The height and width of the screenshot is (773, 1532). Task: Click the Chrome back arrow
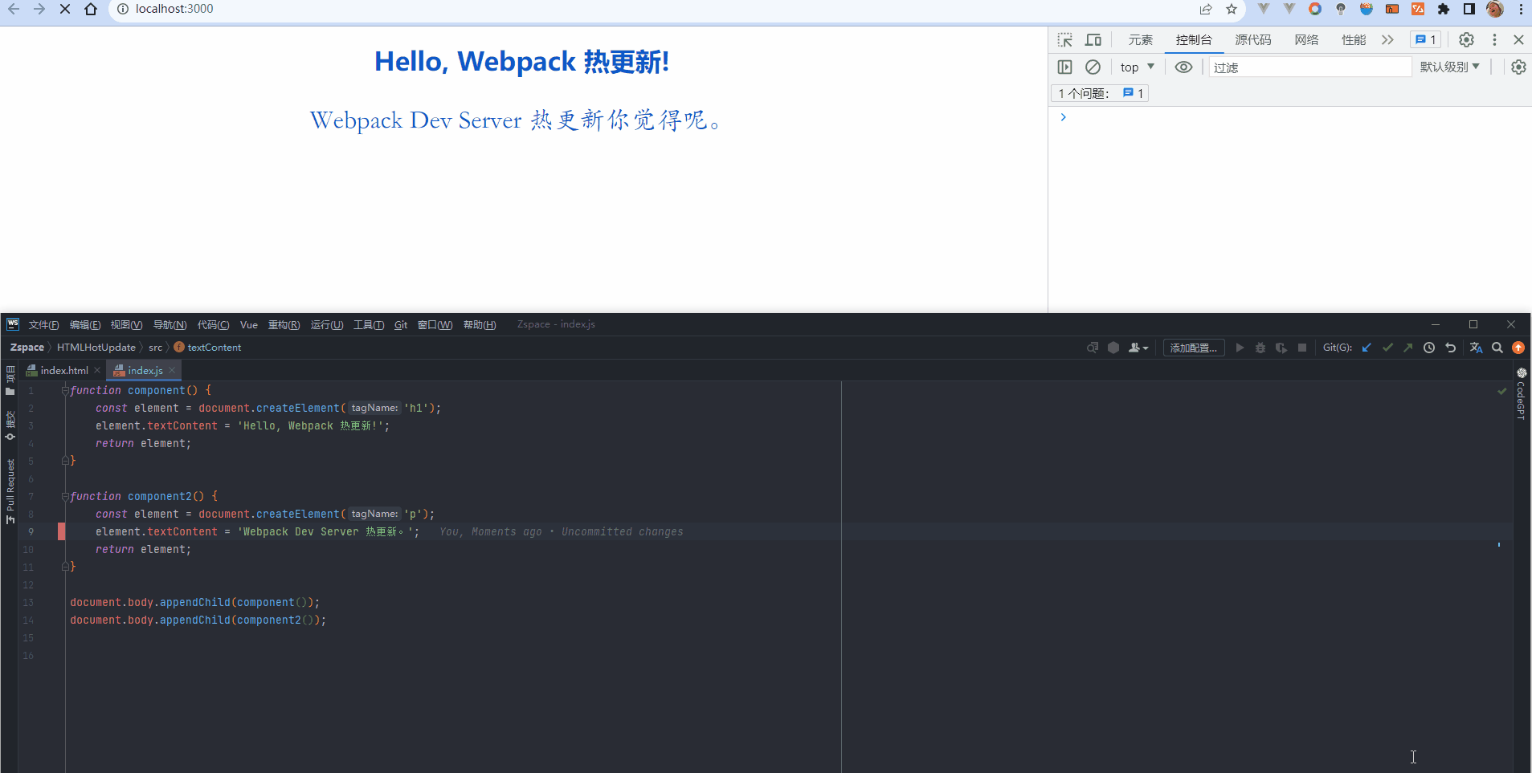tap(14, 9)
